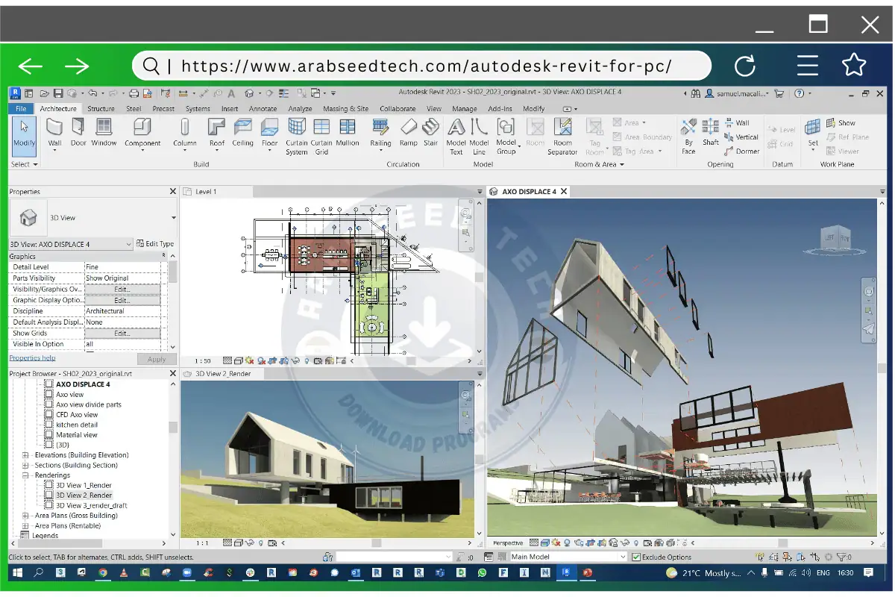
Task: Click the Edit Type button in Properties
Action: pos(158,243)
